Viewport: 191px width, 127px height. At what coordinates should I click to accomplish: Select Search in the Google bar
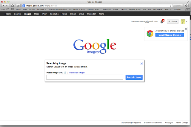tap(17, 14)
